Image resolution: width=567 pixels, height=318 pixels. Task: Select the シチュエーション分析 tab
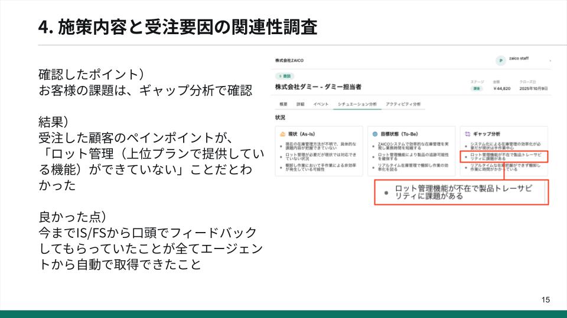click(357, 104)
